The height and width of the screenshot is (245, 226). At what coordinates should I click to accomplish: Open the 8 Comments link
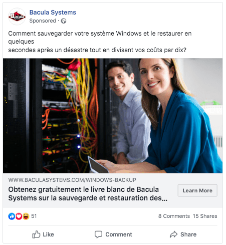click(174, 216)
